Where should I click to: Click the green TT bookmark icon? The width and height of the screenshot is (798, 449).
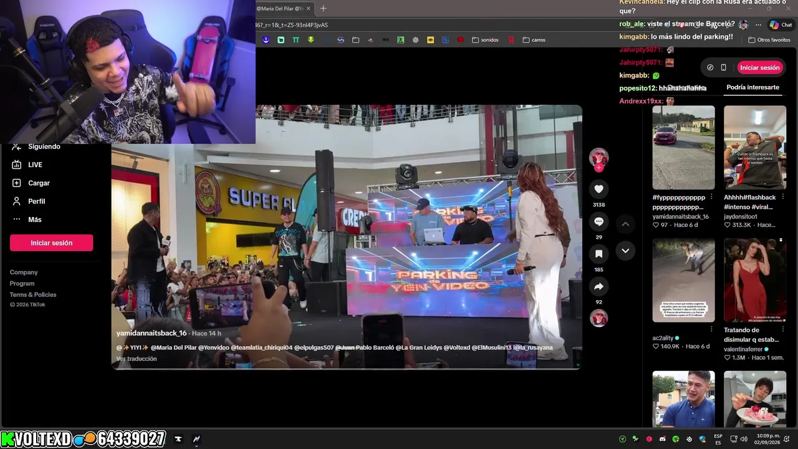(296, 40)
